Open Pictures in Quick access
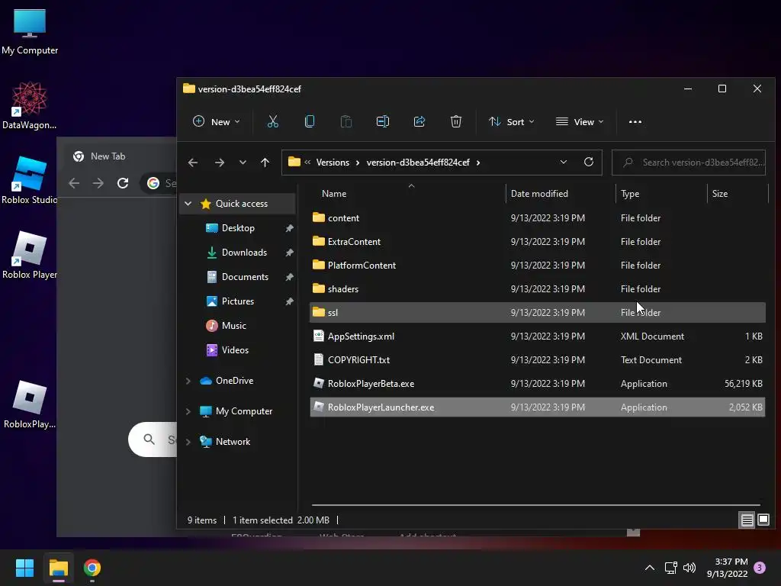 (238, 301)
